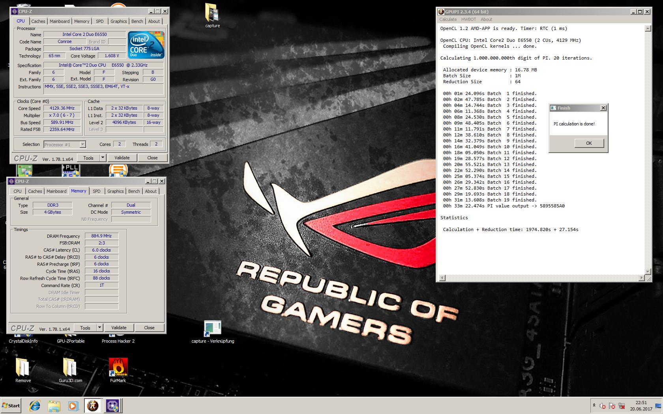Open the CrystalDiskInfo desktop shortcut

[x=23, y=341]
